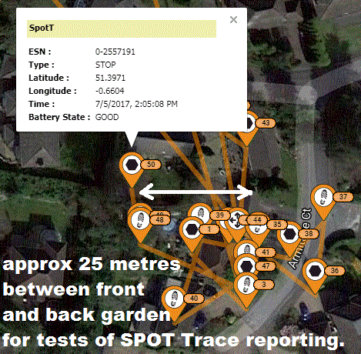Select the footprint marker labeled 41

coord(246,249)
